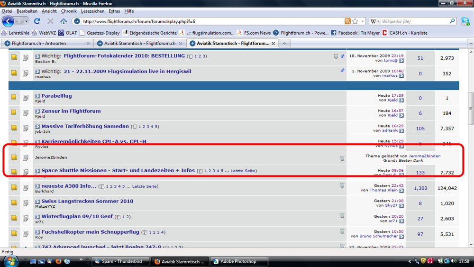The height and width of the screenshot is (267, 474).
Task: Open the Swiss Langstrecken Sommer 2010 thread
Action: pos(87,201)
